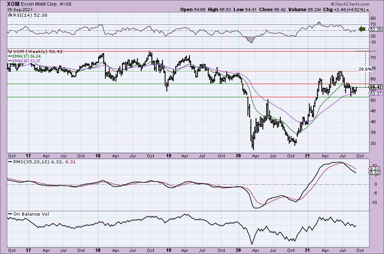This screenshot has height=254, width=384.
Task: Click the Chg +2.44 (+4.52%) reading
Action: (344, 9)
